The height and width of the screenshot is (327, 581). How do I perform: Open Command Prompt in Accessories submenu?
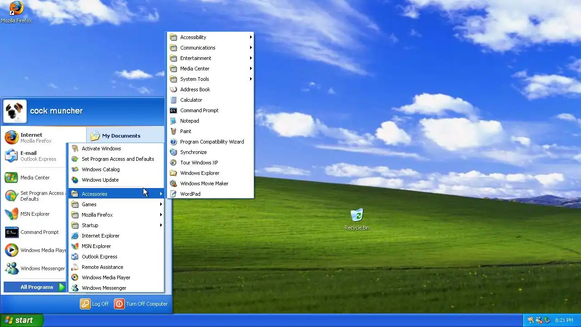[x=210, y=110]
